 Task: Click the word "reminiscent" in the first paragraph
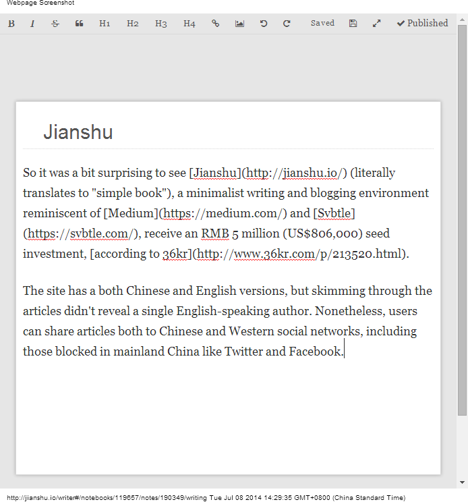(x=56, y=213)
